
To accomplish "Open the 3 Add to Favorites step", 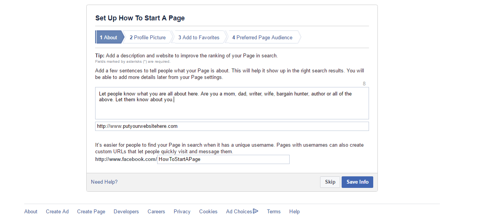I will click(x=200, y=37).
